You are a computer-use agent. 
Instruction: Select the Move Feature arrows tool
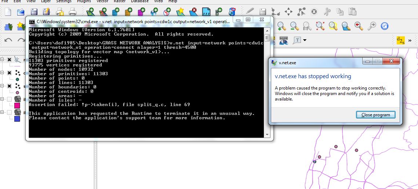288,12
